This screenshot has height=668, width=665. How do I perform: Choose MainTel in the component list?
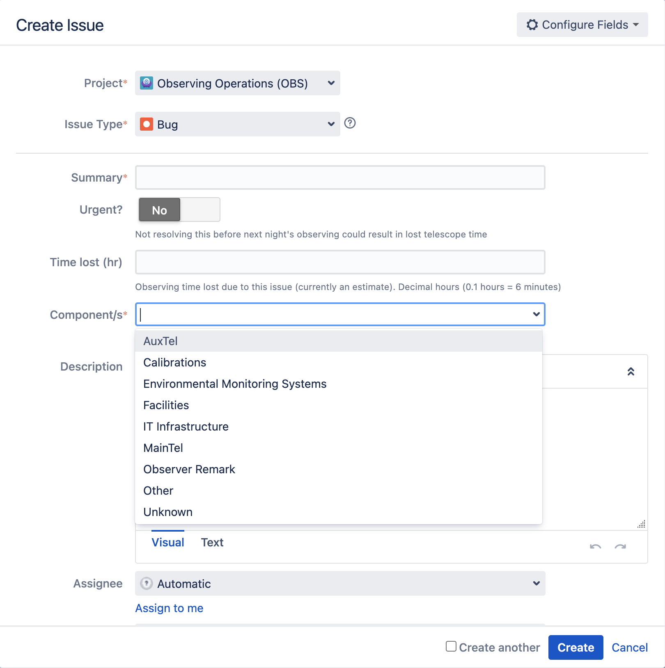pyautogui.click(x=163, y=448)
